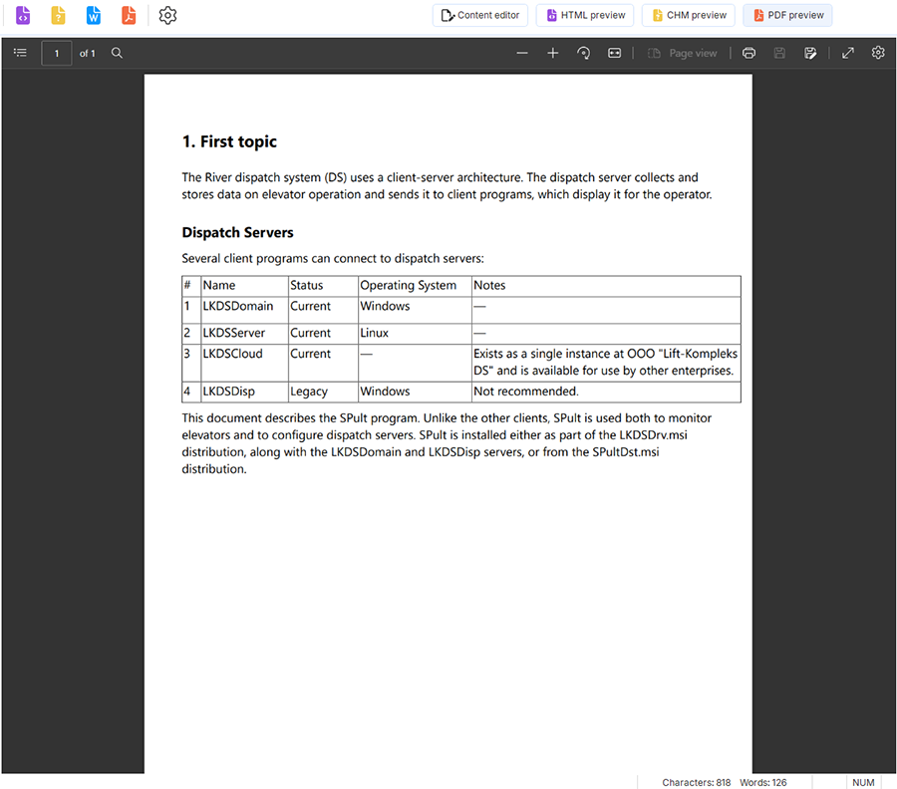Click the disabled save icon
Screen dimensions: 897x789
[779, 53]
